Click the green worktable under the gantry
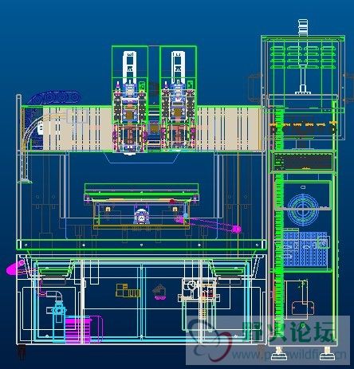This screenshot has height=369, width=354. click(141, 190)
